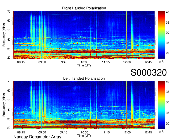The image size is (172, 140).
Task: Click the 30 value on lower color bar scale
Action: point(167,102)
